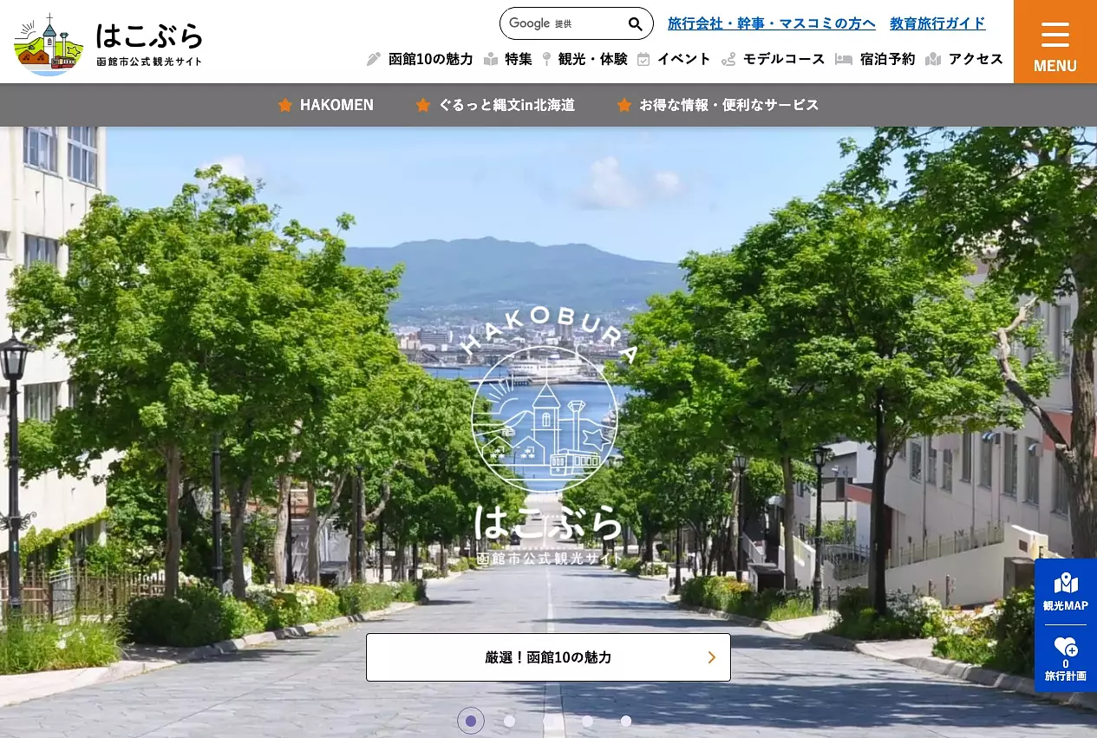Click the はこぶら site logo
The width and height of the screenshot is (1097, 738).
108,43
